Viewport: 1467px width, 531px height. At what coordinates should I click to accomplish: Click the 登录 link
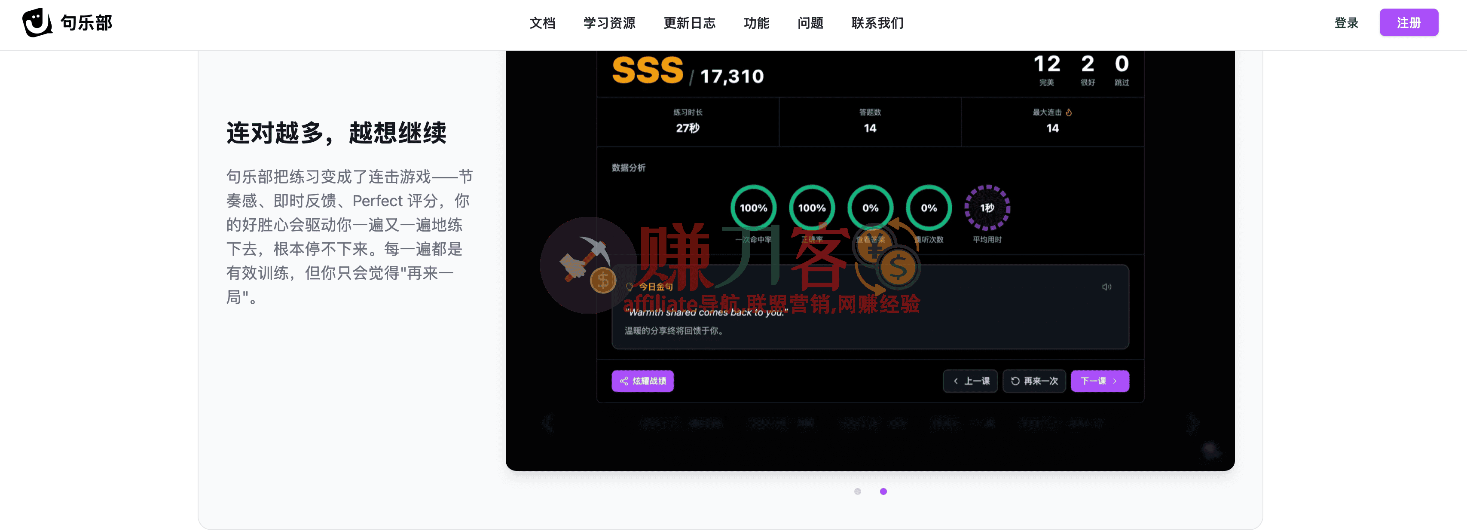(x=1346, y=23)
